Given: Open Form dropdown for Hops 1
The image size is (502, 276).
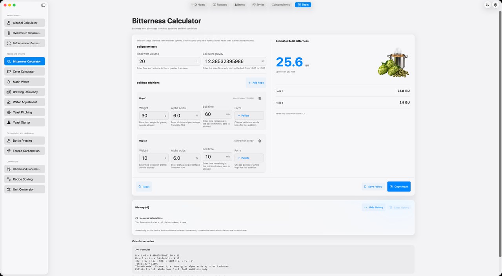Looking at the screenshot, I should pyautogui.click(x=249, y=115).
